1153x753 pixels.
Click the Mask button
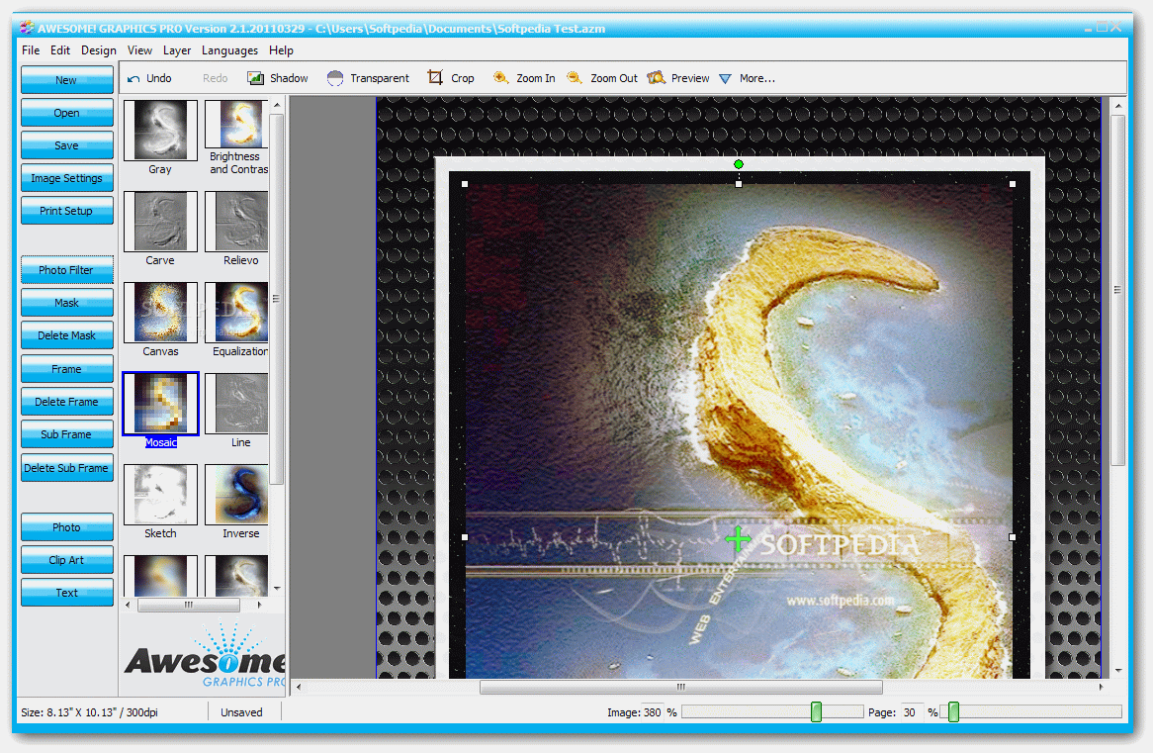pos(67,303)
